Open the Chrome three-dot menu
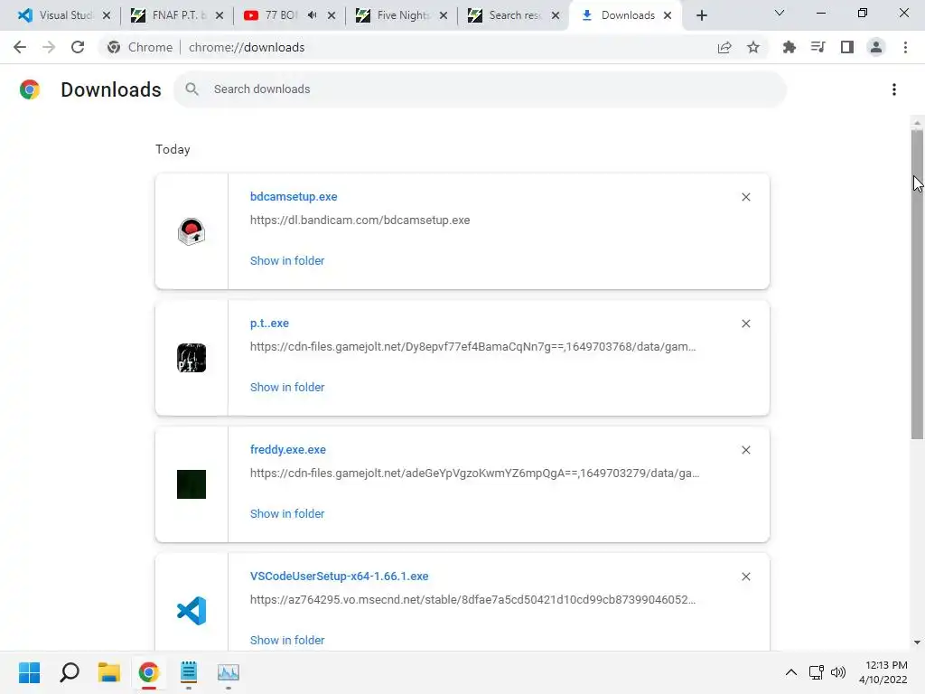Screen dimensions: 925x694 click(x=905, y=47)
